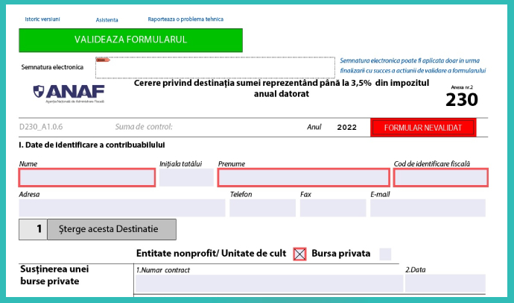Select the Prenume text field

coord(303,178)
